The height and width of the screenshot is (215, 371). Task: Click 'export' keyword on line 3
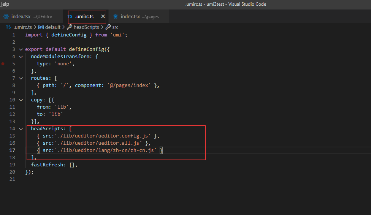(x=34, y=49)
